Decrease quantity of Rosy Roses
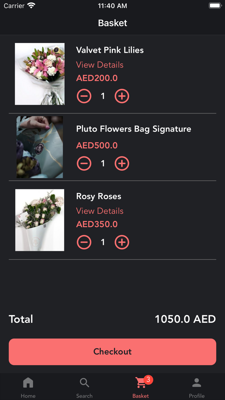Image resolution: width=225 pixels, height=400 pixels. point(84,242)
